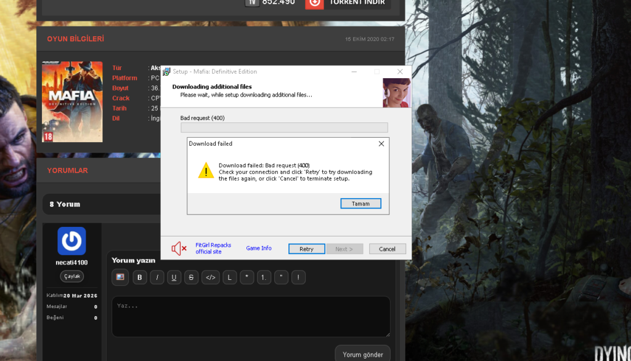Open the necati4100 username link
This screenshot has width=631, height=361.
71,263
